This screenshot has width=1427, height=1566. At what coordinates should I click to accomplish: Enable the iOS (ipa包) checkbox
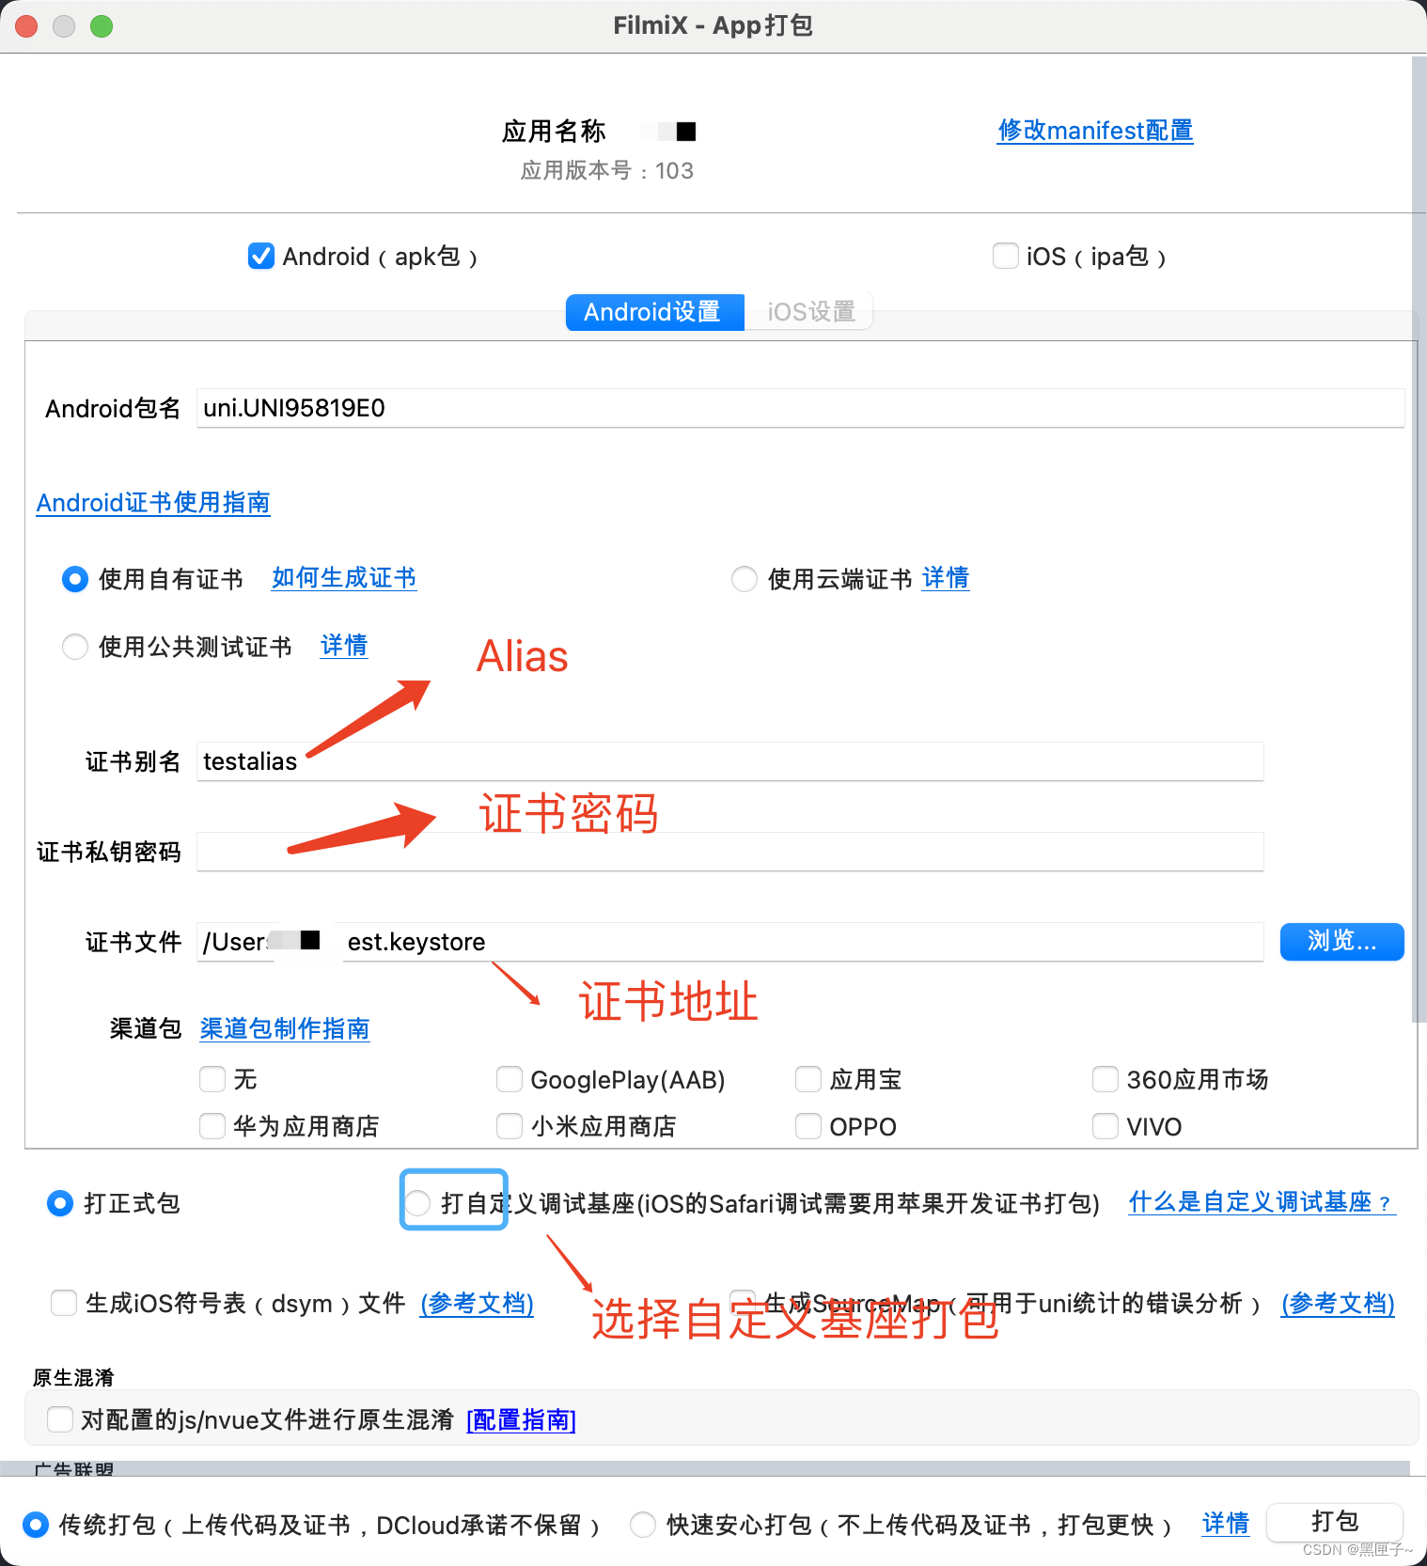point(1005,256)
